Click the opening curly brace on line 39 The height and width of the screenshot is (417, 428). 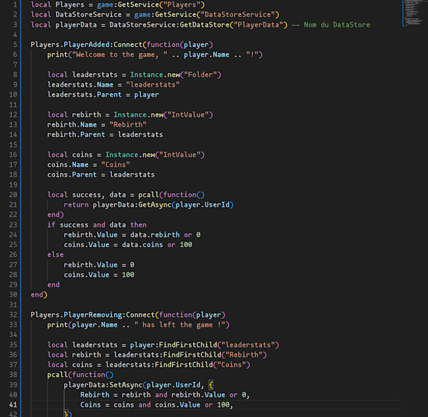point(211,385)
